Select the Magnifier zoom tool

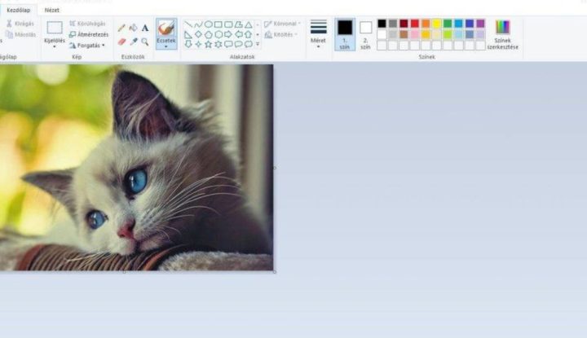click(x=145, y=41)
